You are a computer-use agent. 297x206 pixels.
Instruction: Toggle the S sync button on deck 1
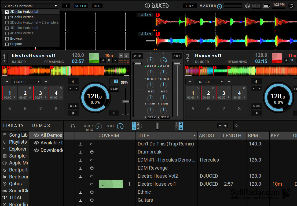point(126,56)
